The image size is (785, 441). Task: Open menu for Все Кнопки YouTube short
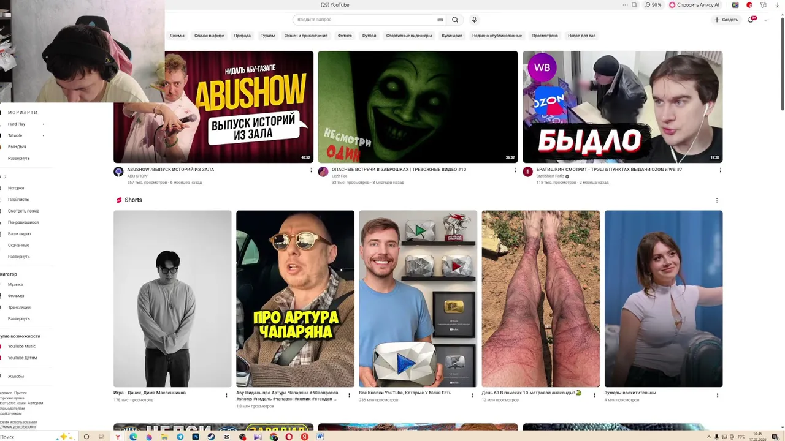pyautogui.click(x=472, y=395)
